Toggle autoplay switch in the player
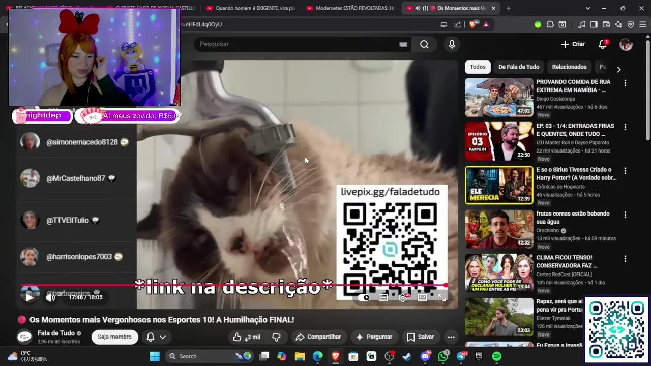Viewport: 651px width, 366px height. (x=364, y=298)
